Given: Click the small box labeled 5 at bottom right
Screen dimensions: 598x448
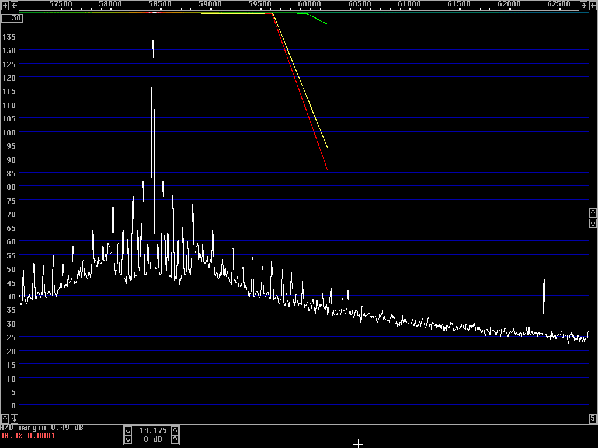Looking at the screenshot, I should pyautogui.click(x=593, y=418).
